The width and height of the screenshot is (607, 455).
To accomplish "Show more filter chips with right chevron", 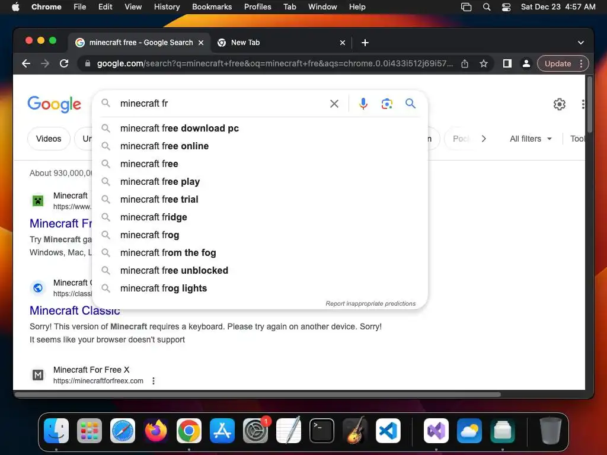I will (x=484, y=139).
